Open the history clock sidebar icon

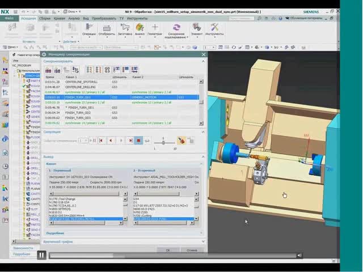(5, 166)
